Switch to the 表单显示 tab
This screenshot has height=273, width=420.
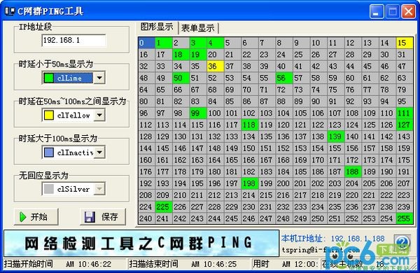198,28
